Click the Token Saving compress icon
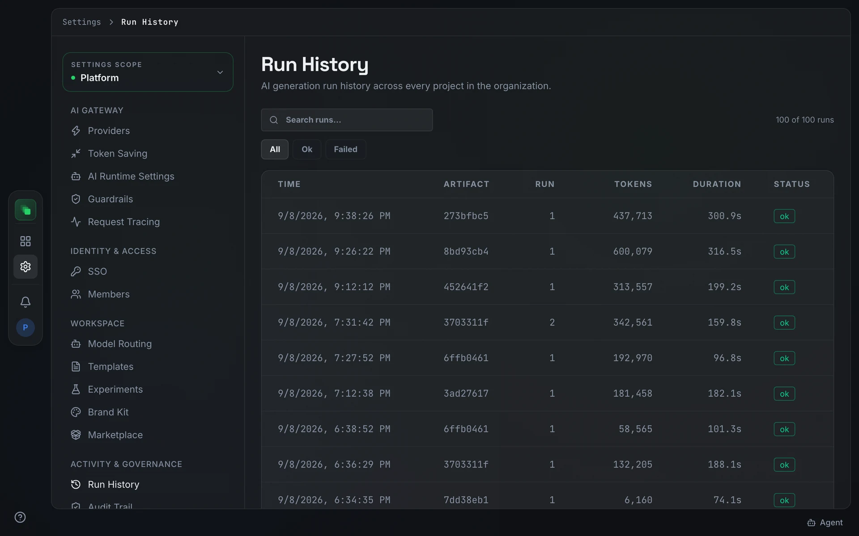Viewport: 859px width, 536px height. coord(76,154)
